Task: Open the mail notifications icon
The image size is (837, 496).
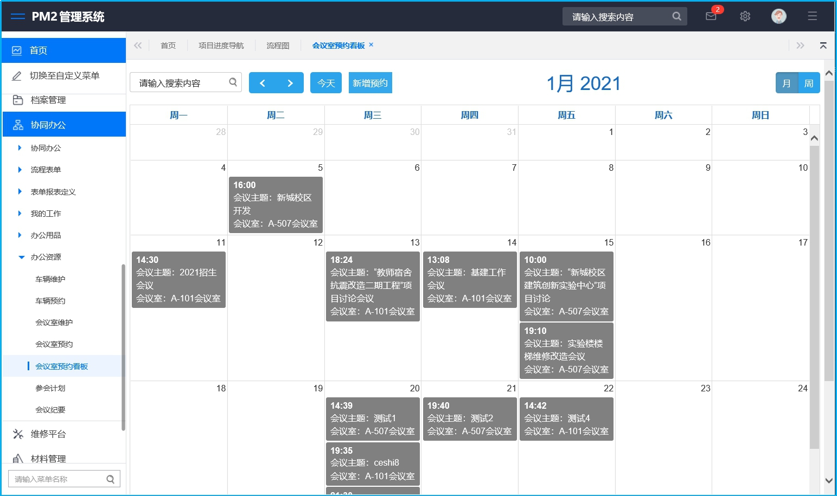Action: [x=711, y=16]
